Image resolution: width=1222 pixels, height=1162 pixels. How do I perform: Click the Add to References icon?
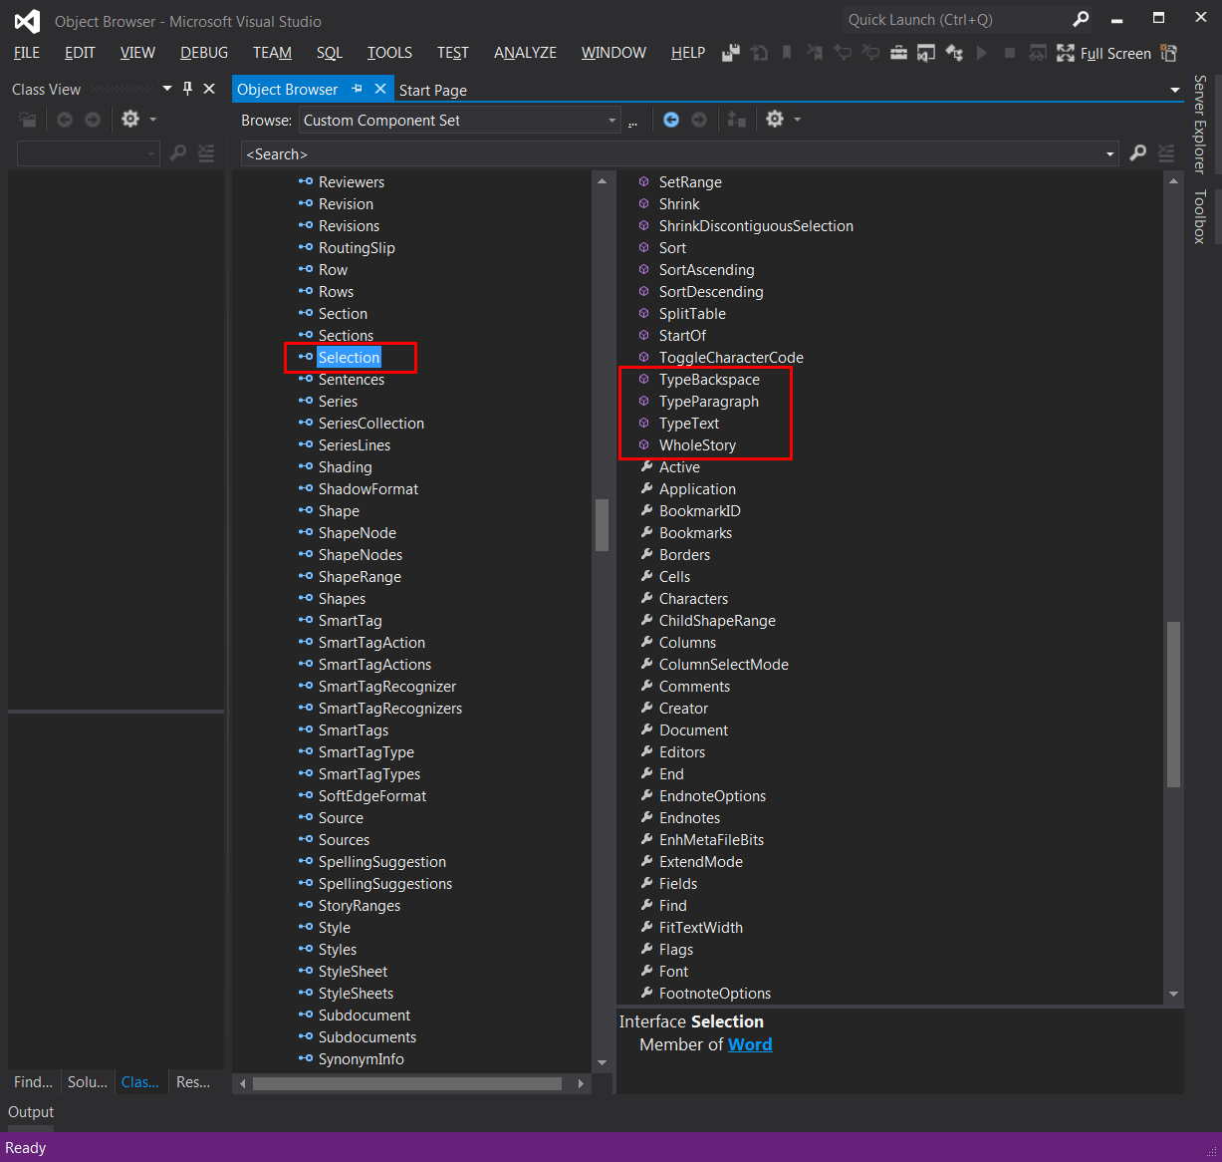(x=737, y=120)
